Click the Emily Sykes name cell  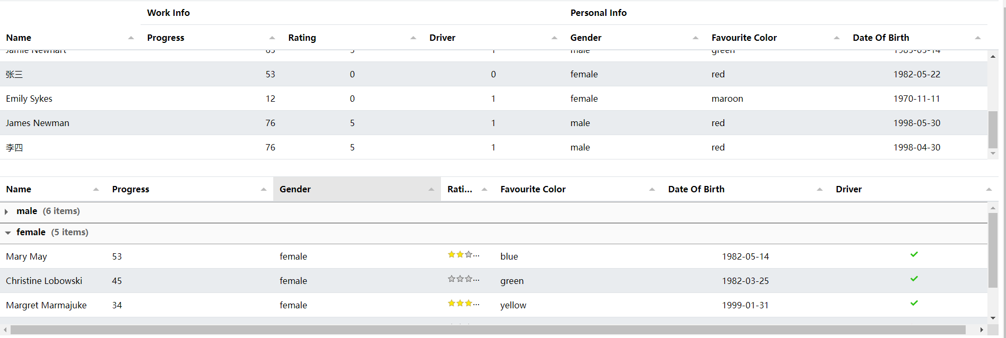[x=29, y=99]
